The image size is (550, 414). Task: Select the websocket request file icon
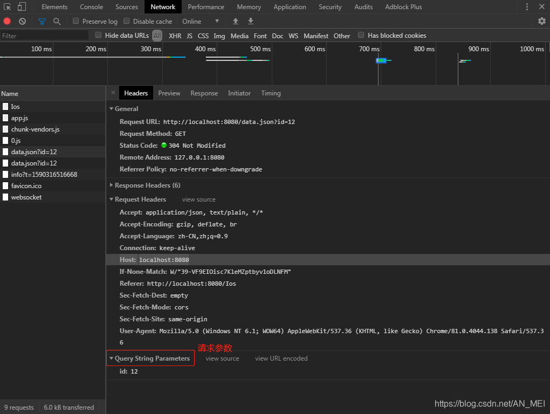5,197
